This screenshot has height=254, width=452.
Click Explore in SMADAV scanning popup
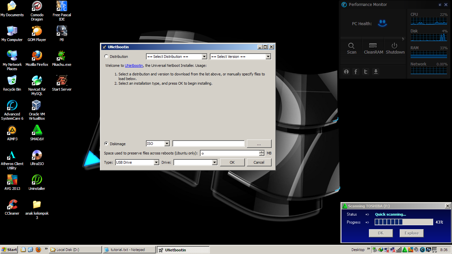pyautogui.click(x=412, y=233)
